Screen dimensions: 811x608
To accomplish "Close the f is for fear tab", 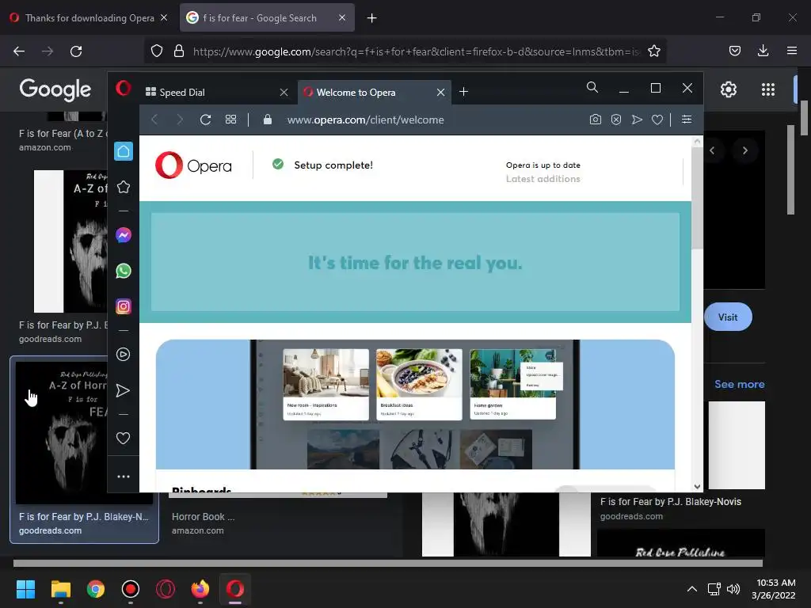I will tap(342, 17).
